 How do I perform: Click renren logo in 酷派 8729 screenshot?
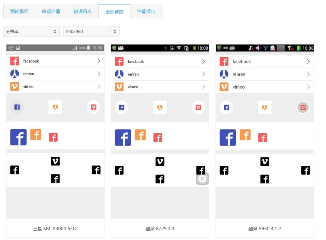(x=119, y=74)
